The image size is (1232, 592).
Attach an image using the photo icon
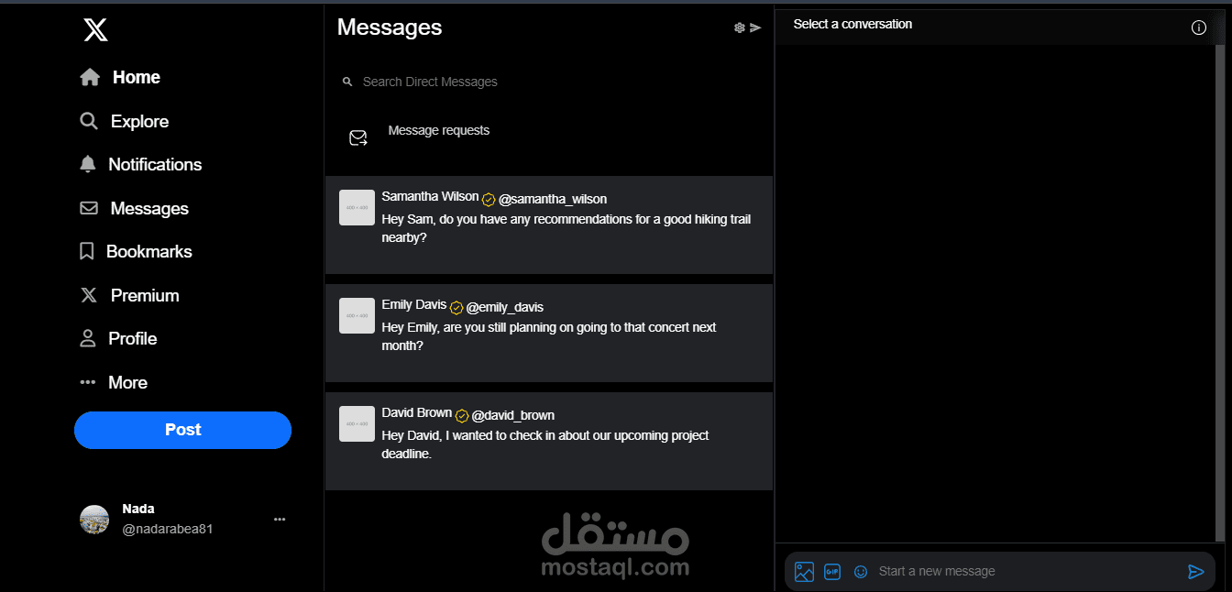point(804,572)
